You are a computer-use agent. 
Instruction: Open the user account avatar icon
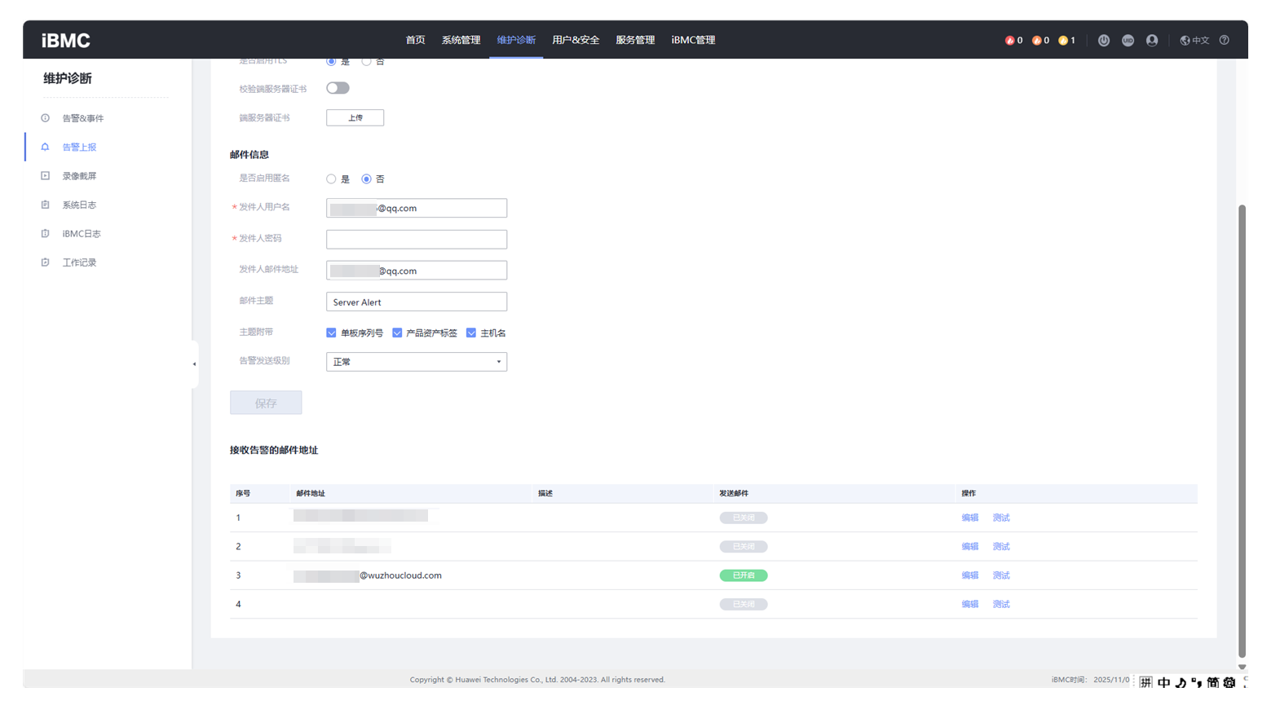pyautogui.click(x=1151, y=40)
